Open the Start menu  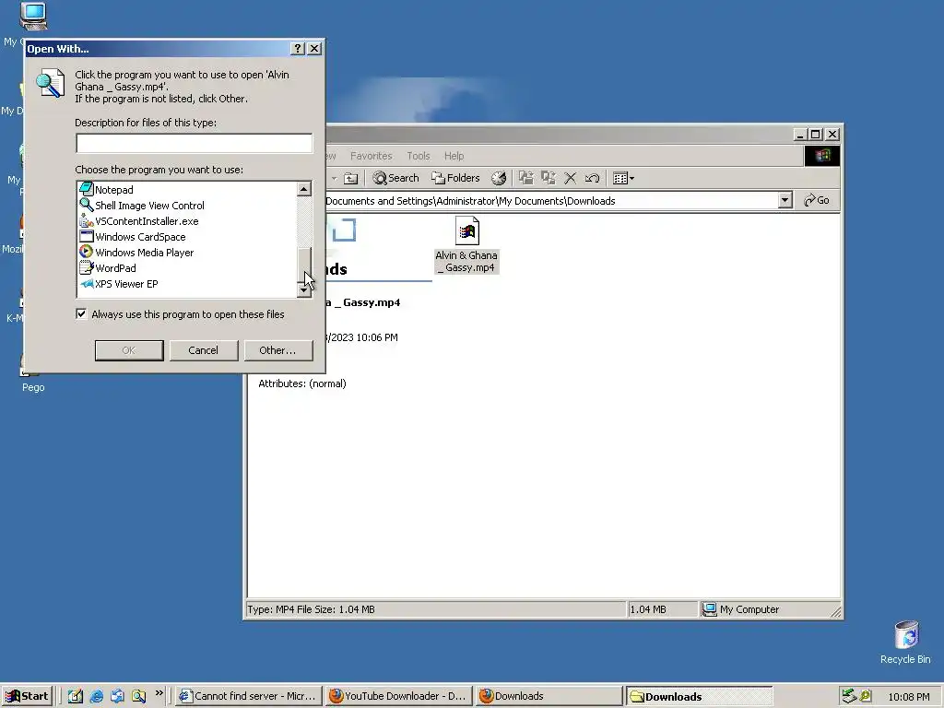tap(27, 696)
